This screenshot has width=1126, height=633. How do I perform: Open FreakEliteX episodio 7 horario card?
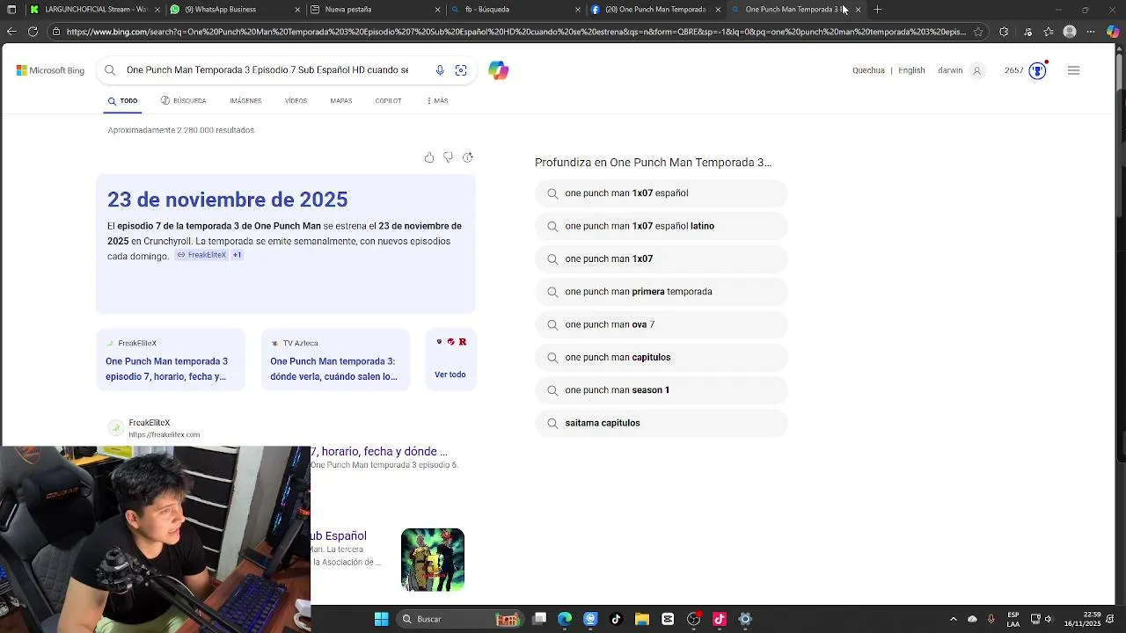[x=171, y=360]
